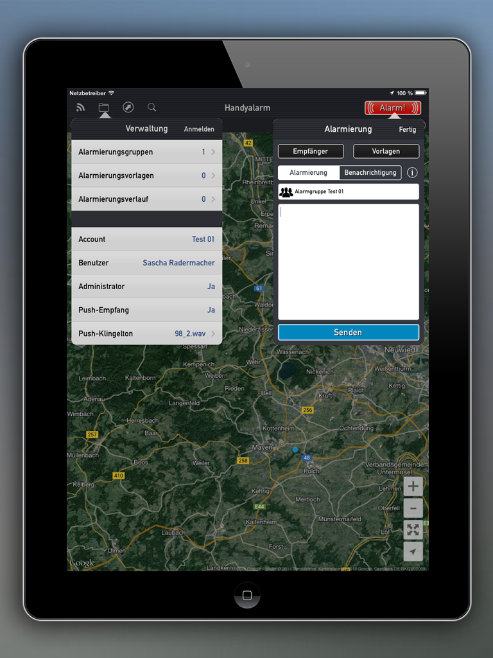Tap the Vorlagen button
Image resolution: width=493 pixels, height=658 pixels.
[386, 152]
